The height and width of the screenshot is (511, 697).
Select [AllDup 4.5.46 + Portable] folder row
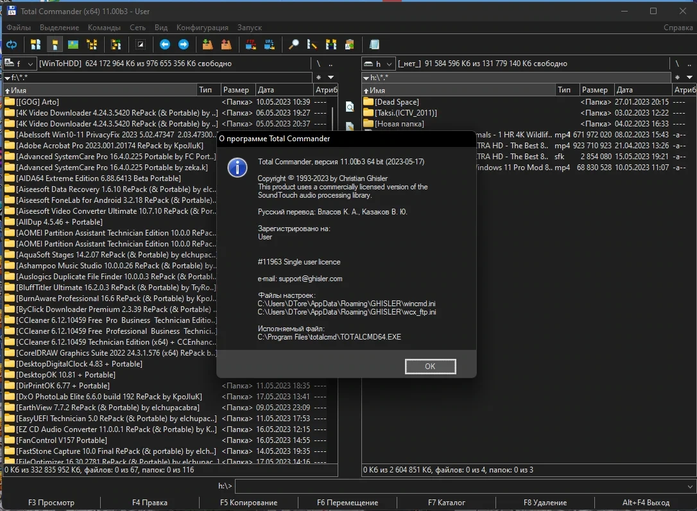(110, 222)
